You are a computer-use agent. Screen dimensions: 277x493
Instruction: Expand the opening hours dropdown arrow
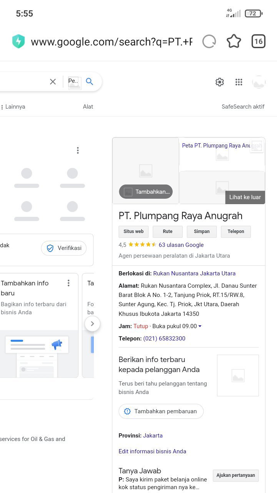click(200, 326)
